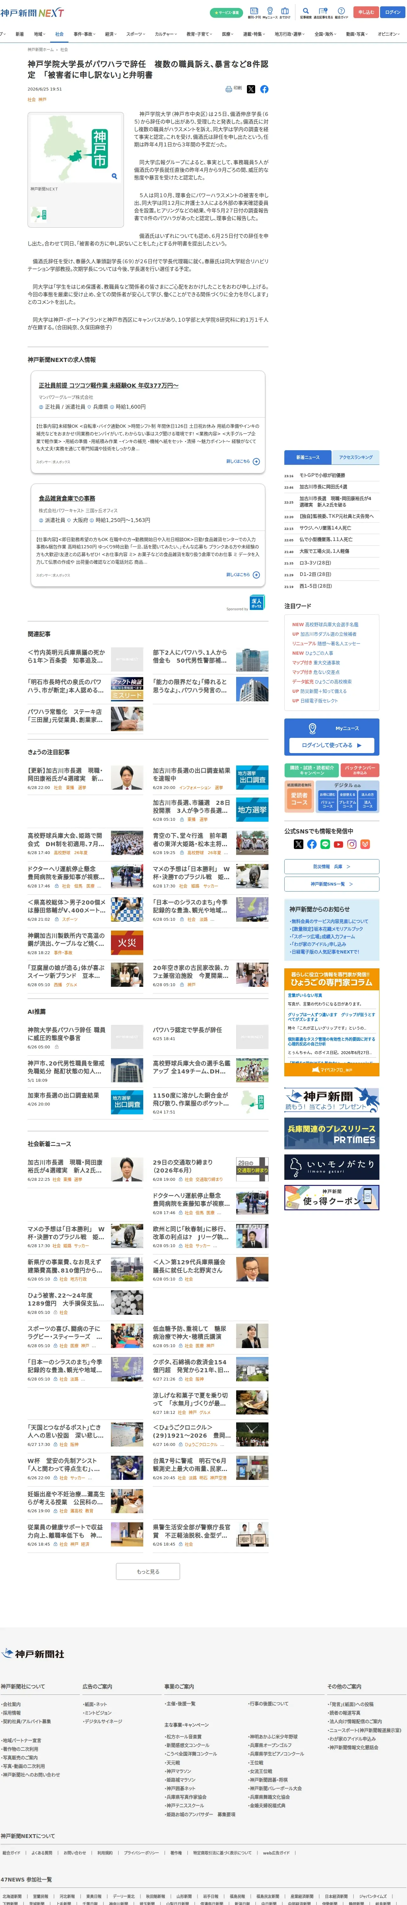Image resolution: width=407 pixels, height=1905 pixels.
Task: Click the もっと見る button
Action: 148,1572
